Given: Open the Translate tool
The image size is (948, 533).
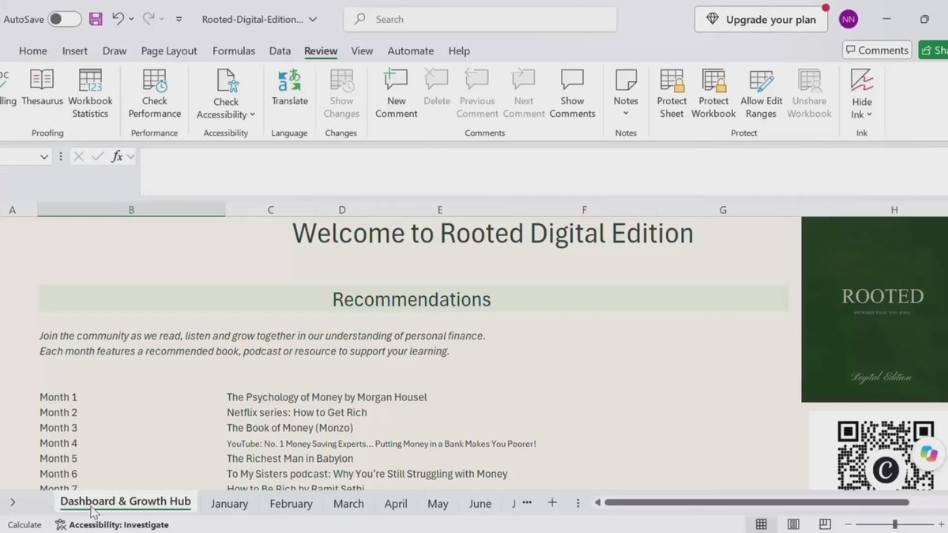Looking at the screenshot, I should pyautogui.click(x=290, y=88).
